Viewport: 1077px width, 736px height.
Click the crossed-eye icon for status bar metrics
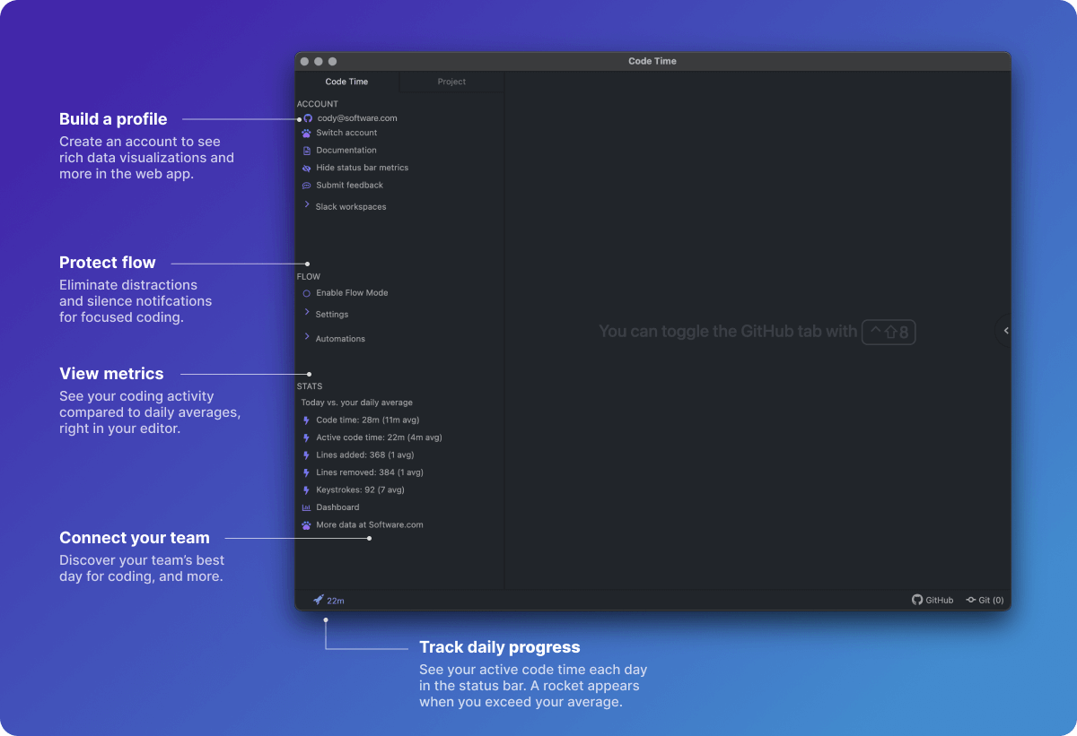tap(307, 168)
